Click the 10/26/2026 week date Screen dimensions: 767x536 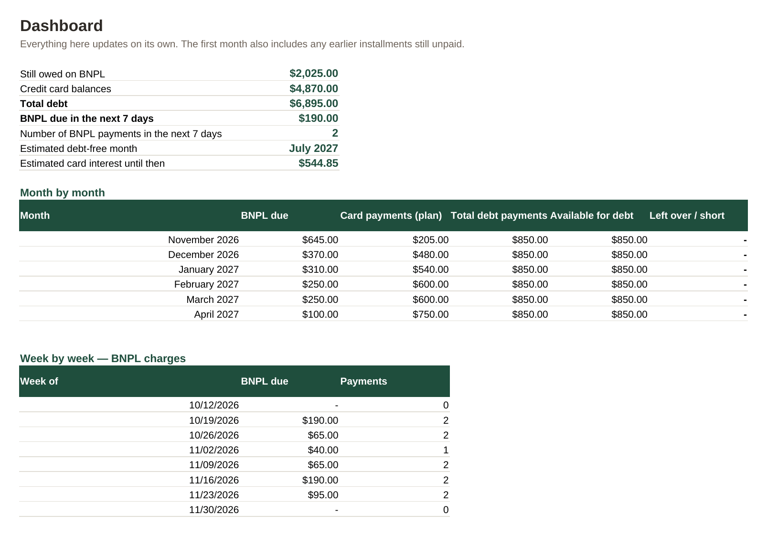[x=214, y=435]
